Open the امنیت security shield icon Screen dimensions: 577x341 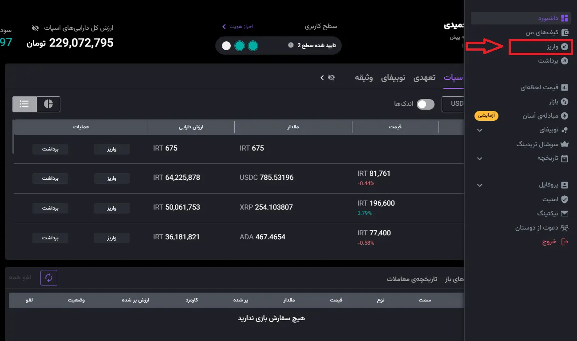(x=564, y=199)
